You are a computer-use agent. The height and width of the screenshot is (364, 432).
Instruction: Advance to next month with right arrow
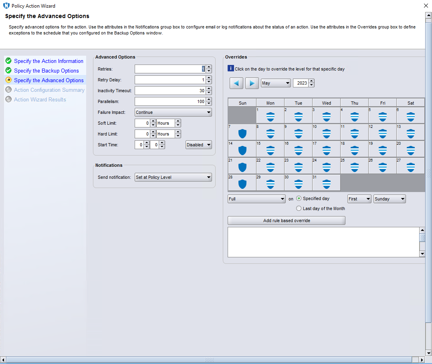pos(252,83)
